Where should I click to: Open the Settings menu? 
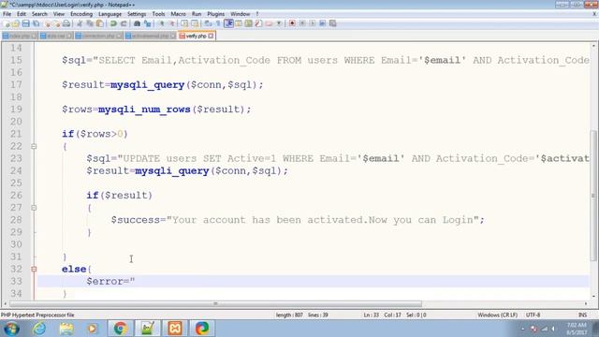tap(137, 14)
